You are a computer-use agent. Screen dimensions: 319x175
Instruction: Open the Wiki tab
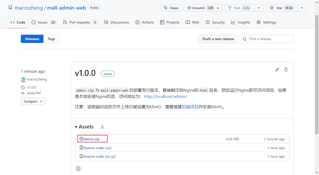[192, 22]
